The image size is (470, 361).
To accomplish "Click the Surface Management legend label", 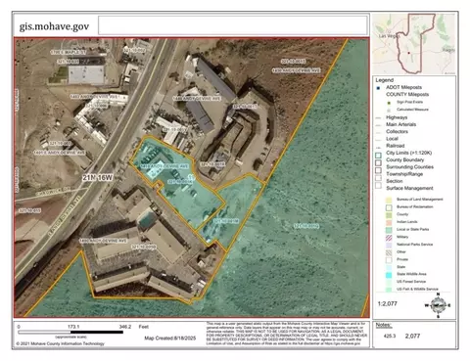I will tap(409, 188).
